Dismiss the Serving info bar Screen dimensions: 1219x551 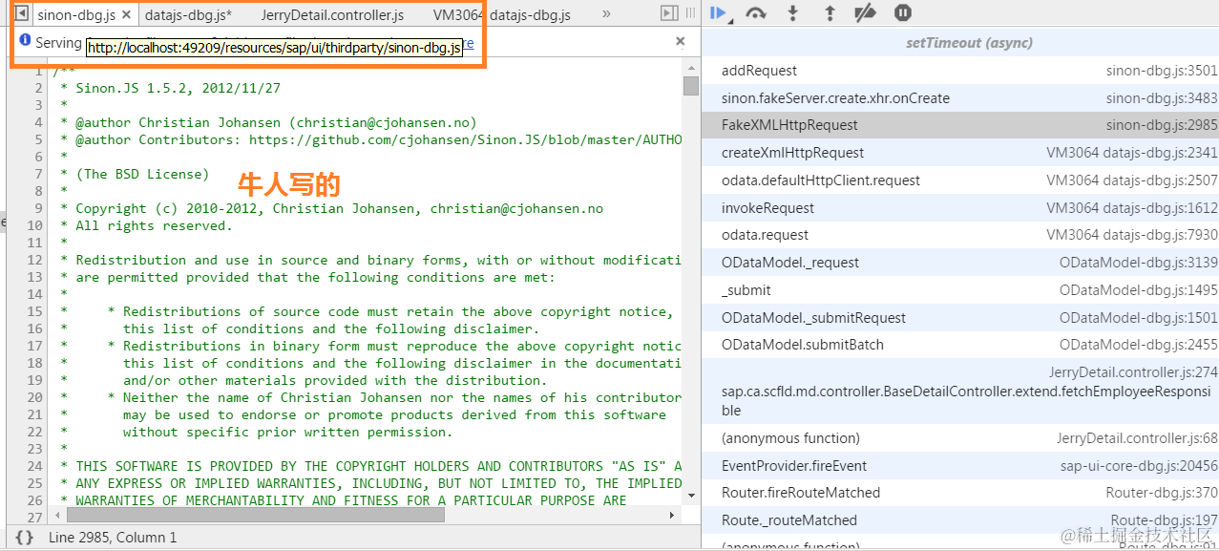[681, 41]
